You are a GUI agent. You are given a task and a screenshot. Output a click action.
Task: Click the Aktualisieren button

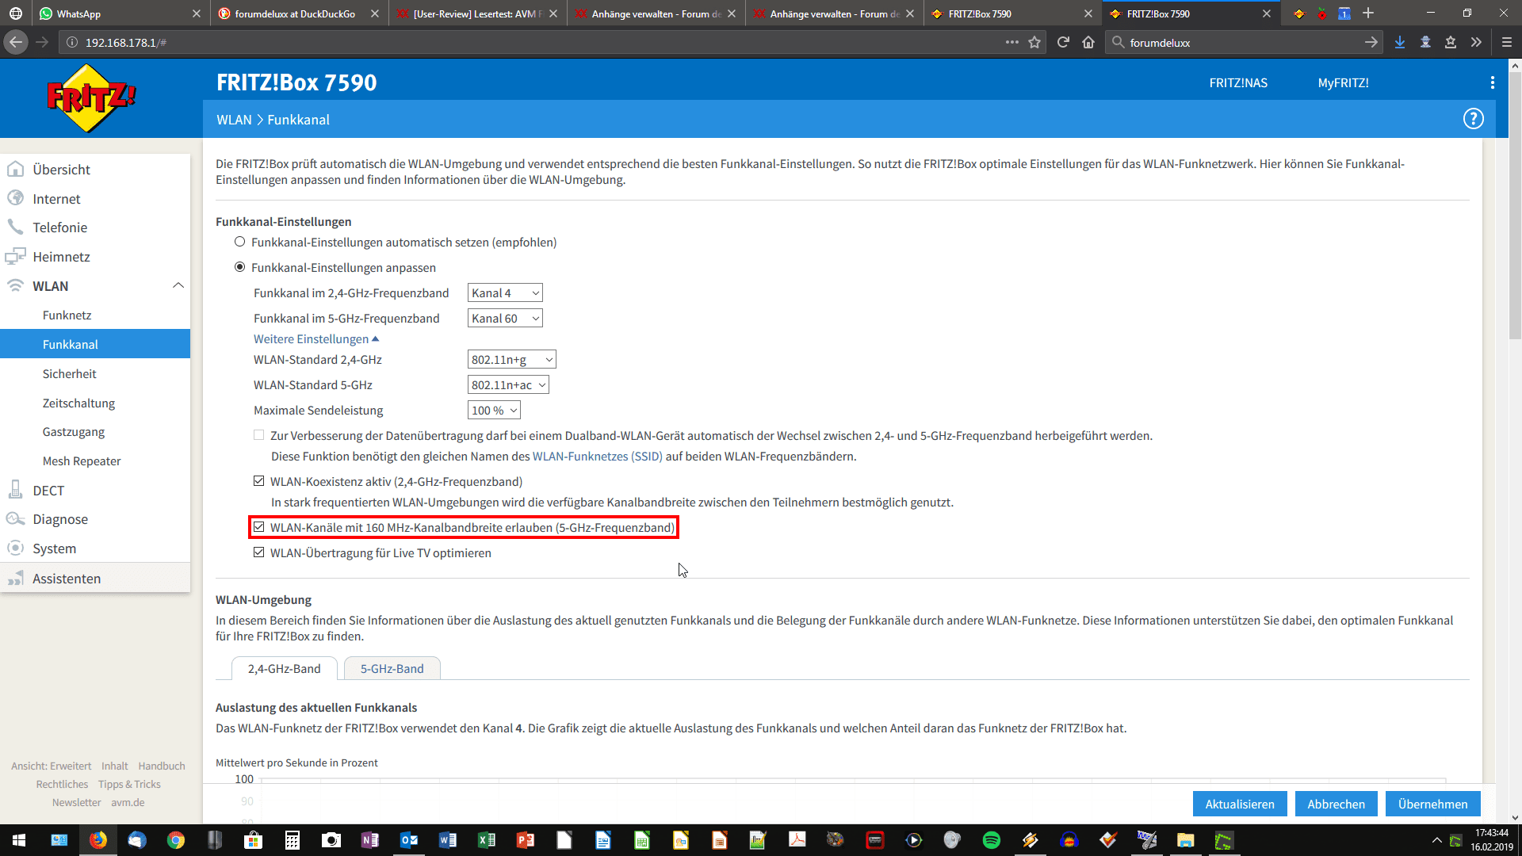coord(1240,804)
